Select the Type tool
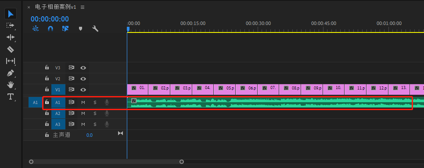Screen dimensions: 424x168 (10, 97)
